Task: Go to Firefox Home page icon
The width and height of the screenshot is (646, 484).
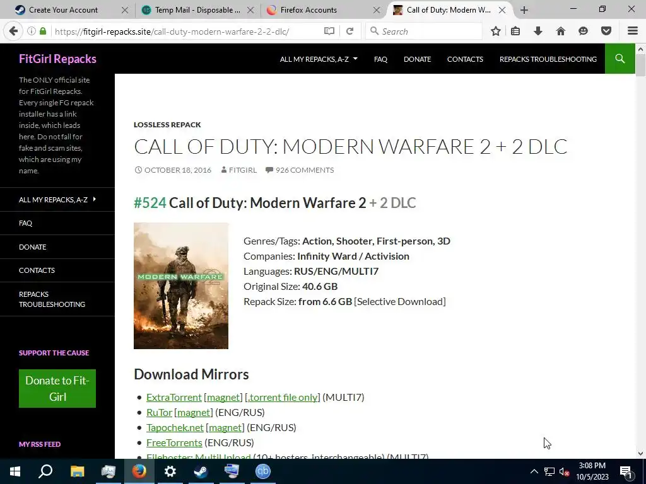Action: (560, 31)
